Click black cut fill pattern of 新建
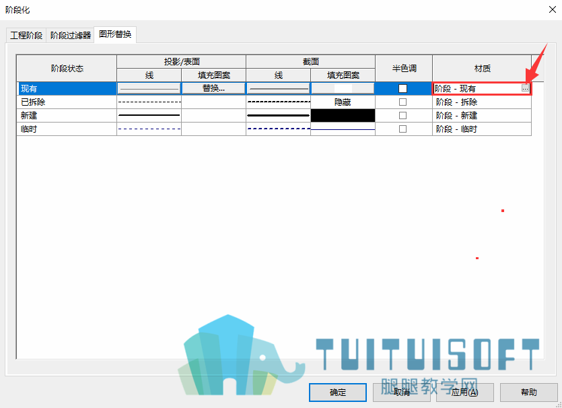This screenshot has width=562, height=408. coord(343,115)
